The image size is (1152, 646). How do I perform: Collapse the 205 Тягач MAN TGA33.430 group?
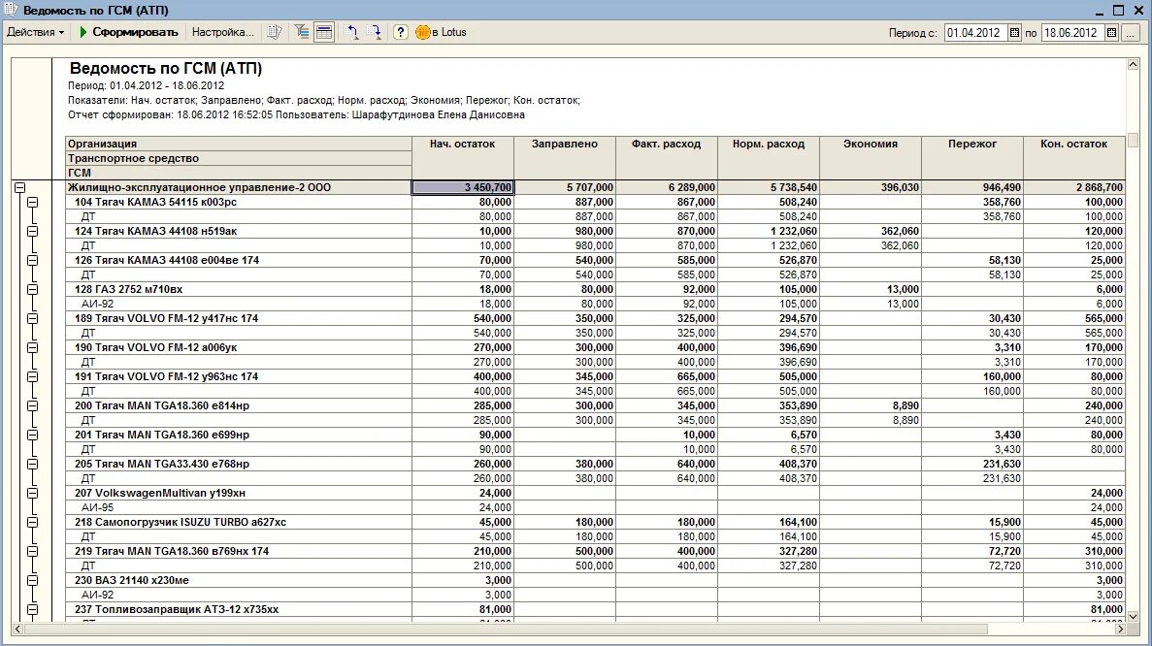tap(32, 464)
